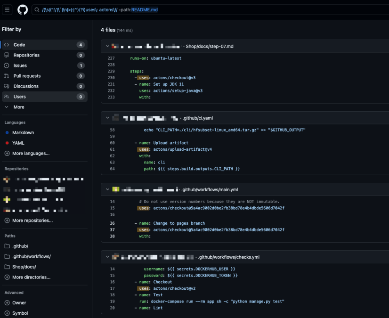This screenshot has width=389, height=318.
Task: Click the blue Markdown language dot
Action: pyautogui.click(x=7, y=132)
